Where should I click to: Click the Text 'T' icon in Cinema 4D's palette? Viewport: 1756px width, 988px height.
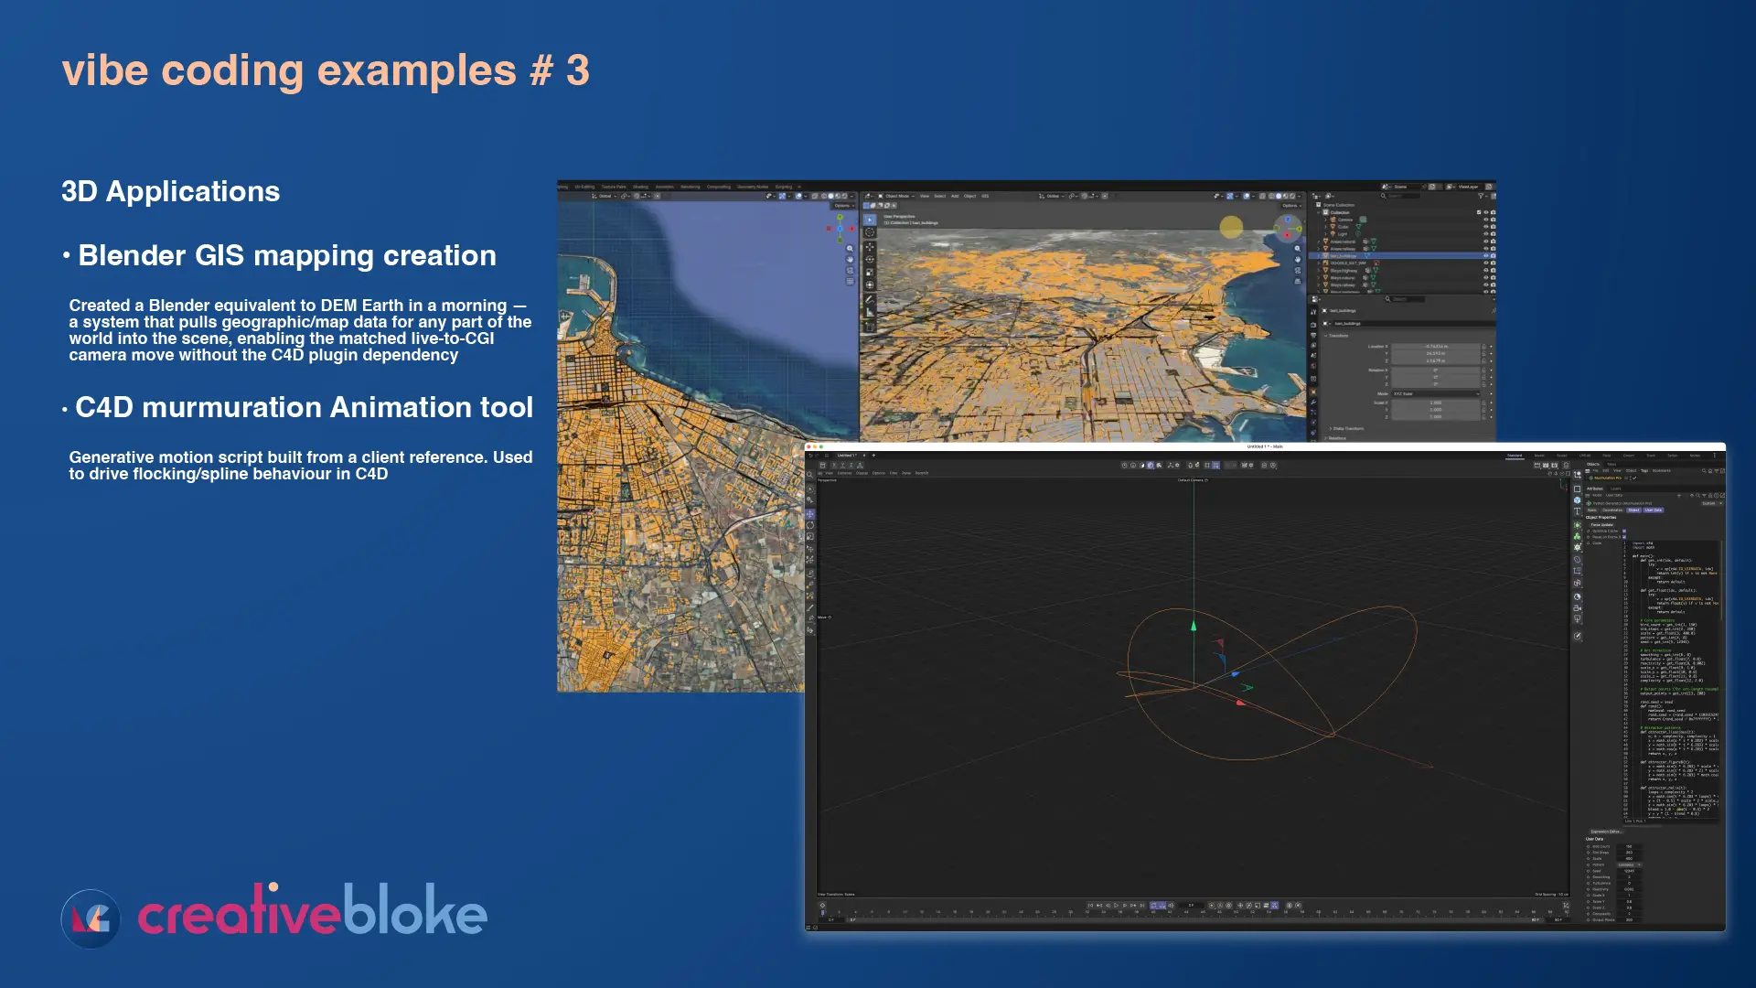point(1577,512)
